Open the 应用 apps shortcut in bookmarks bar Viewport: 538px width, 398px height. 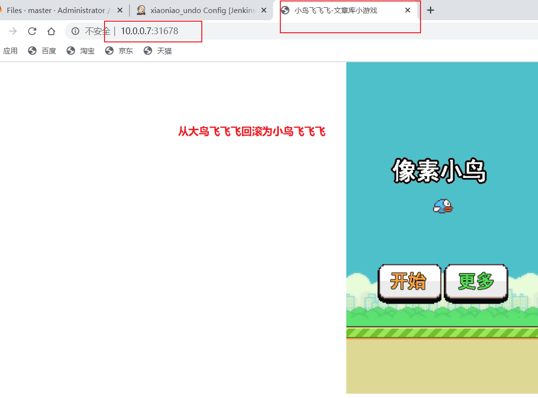(x=10, y=51)
